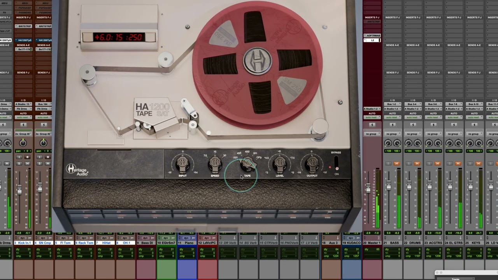Open the no group dropdown on Master 1

point(372,134)
